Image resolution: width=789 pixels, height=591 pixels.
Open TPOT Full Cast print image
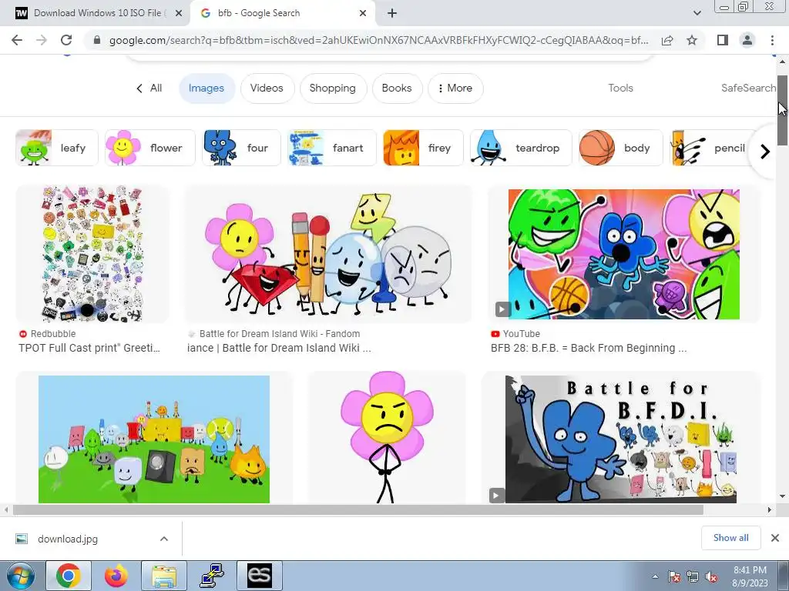[x=92, y=254]
